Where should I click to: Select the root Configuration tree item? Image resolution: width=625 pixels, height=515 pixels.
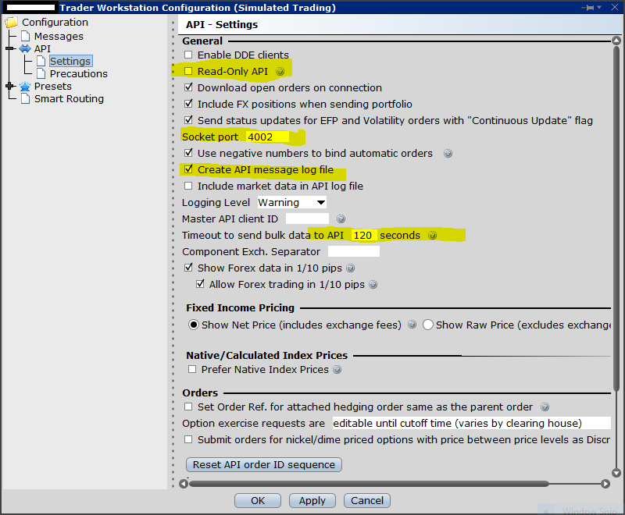click(55, 23)
